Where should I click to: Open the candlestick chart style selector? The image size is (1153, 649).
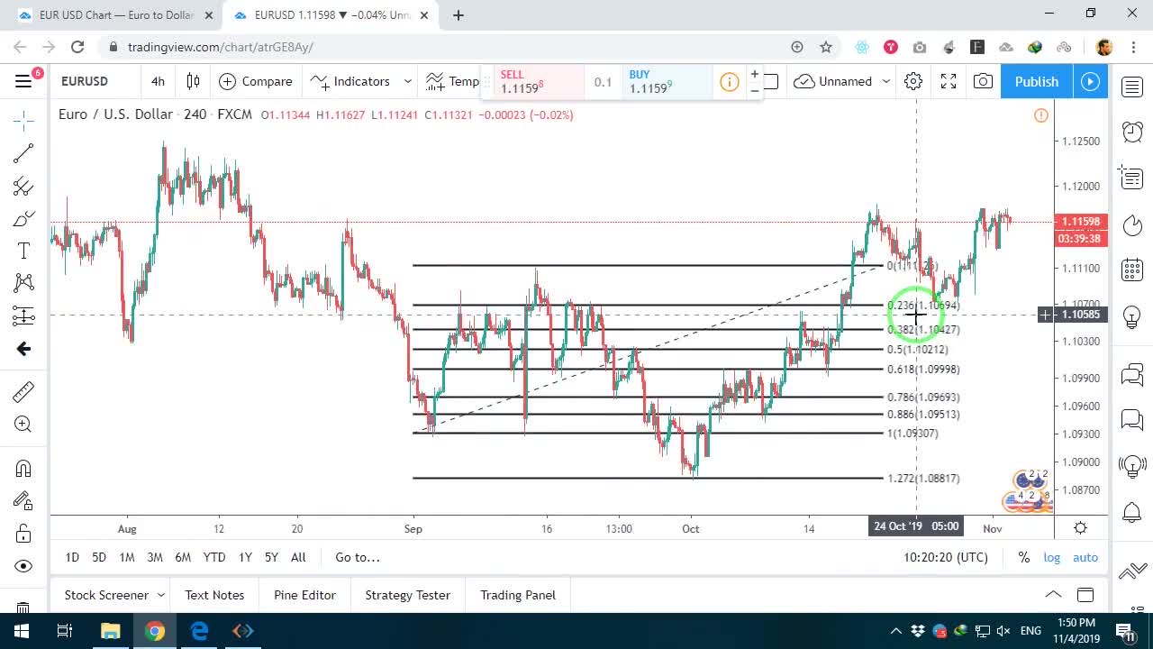click(x=193, y=81)
